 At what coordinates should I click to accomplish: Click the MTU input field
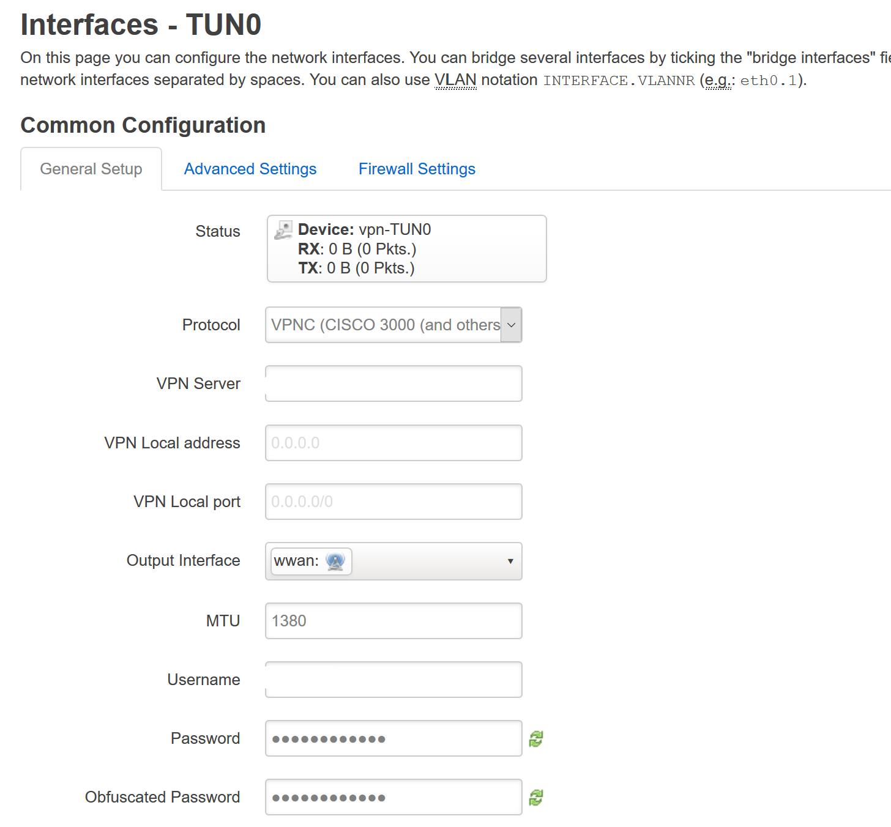click(x=393, y=621)
